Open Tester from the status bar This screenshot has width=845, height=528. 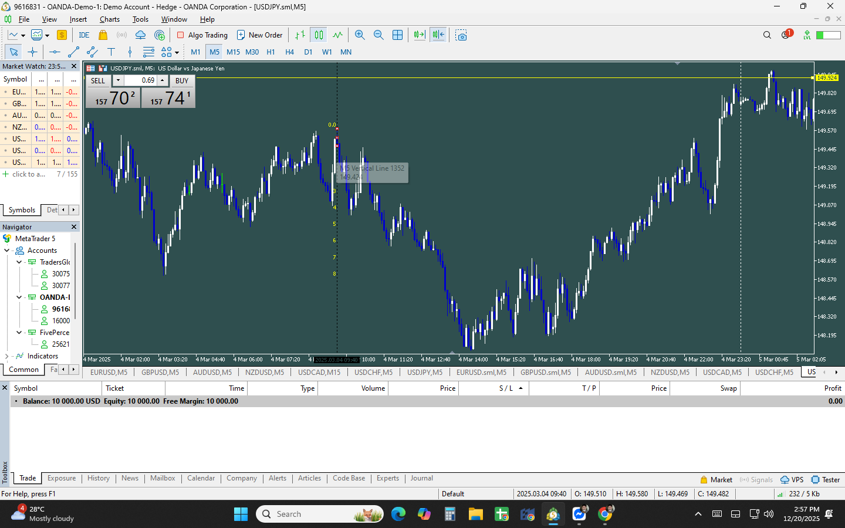pyautogui.click(x=826, y=480)
